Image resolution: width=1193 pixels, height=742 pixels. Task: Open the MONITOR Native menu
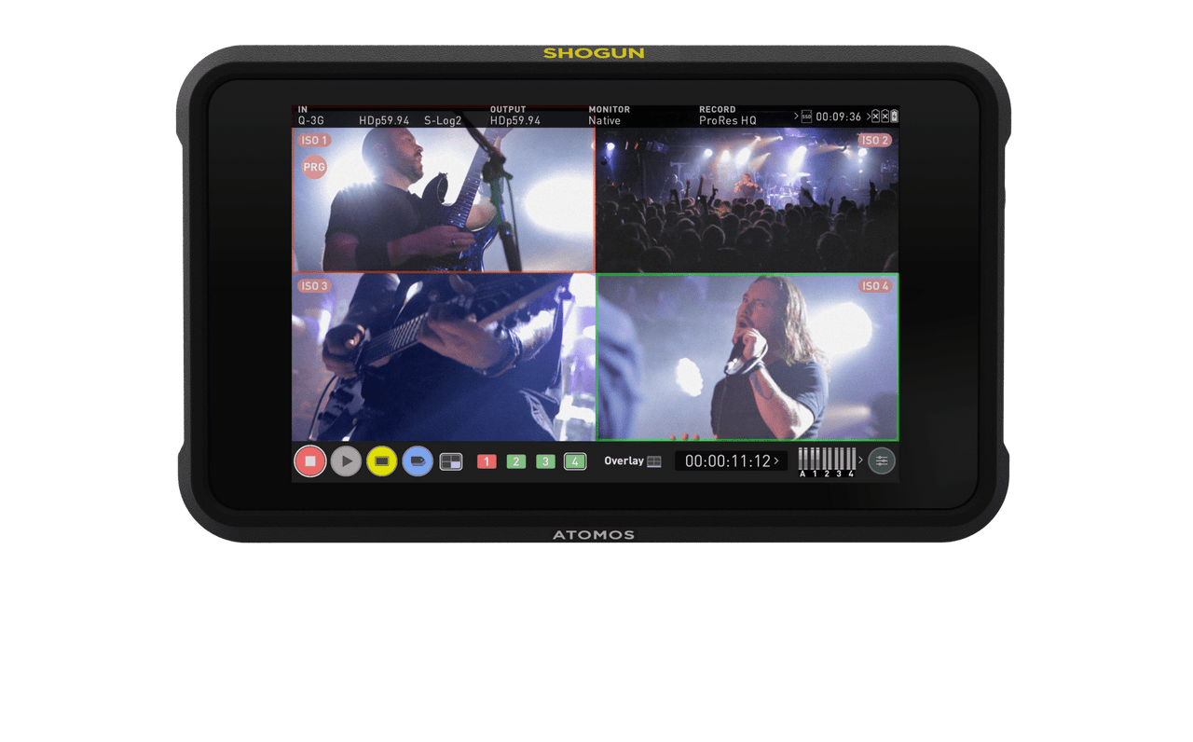coord(609,115)
